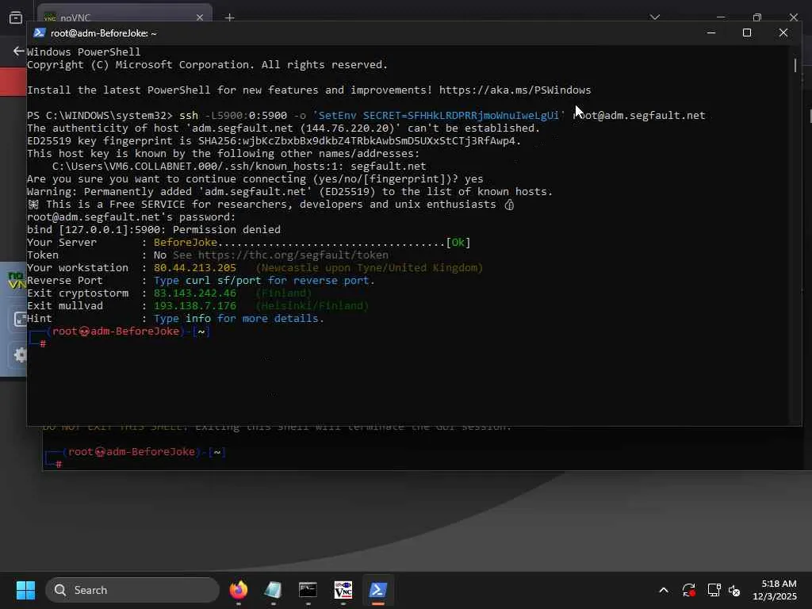Open noVNC settings gear in the sidebar
The width and height of the screenshot is (812, 609).
point(20,354)
